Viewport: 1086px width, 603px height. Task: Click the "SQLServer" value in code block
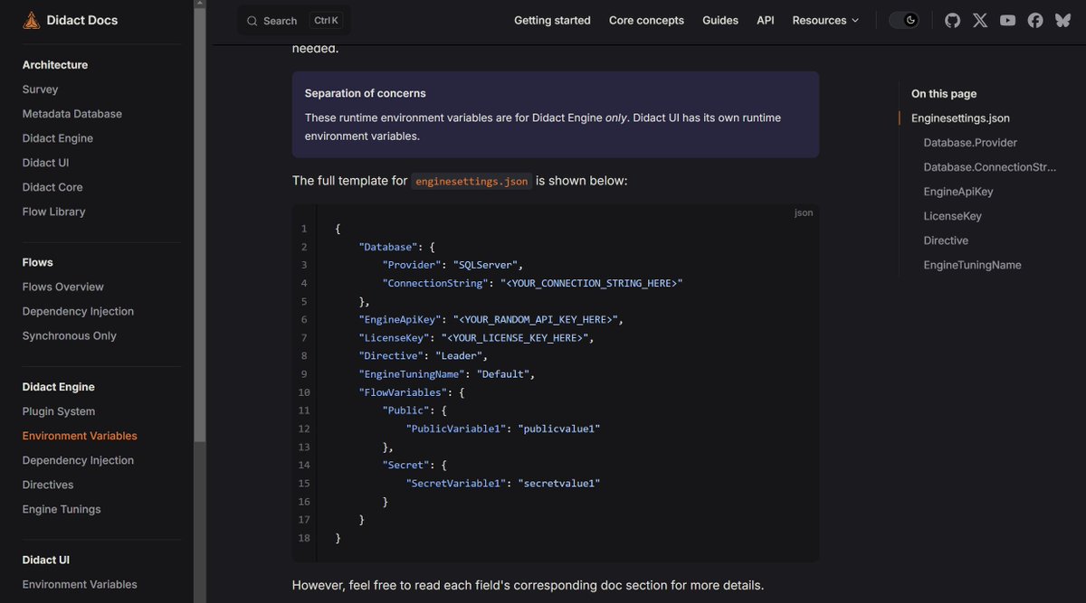(486, 265)
